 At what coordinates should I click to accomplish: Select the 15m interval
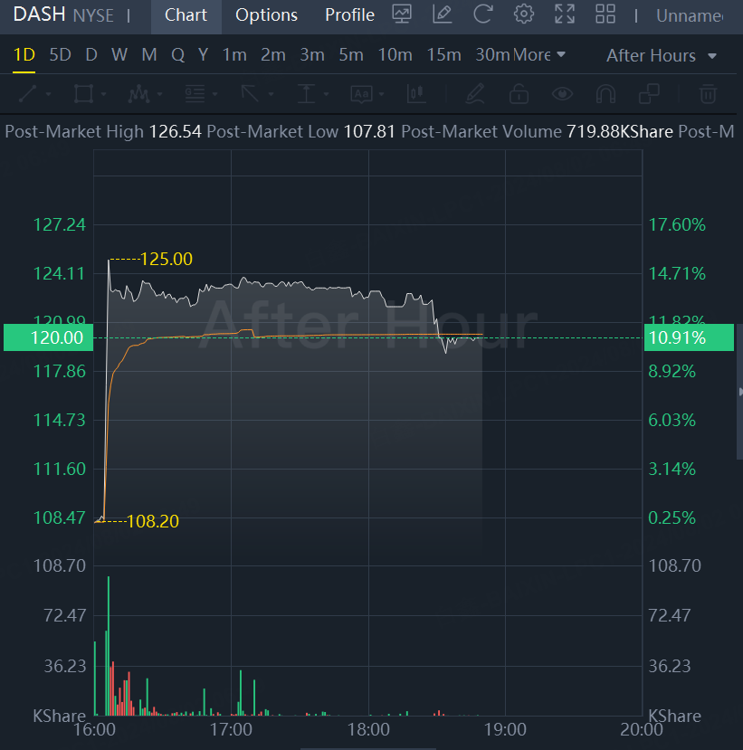[x=444, y=55]
